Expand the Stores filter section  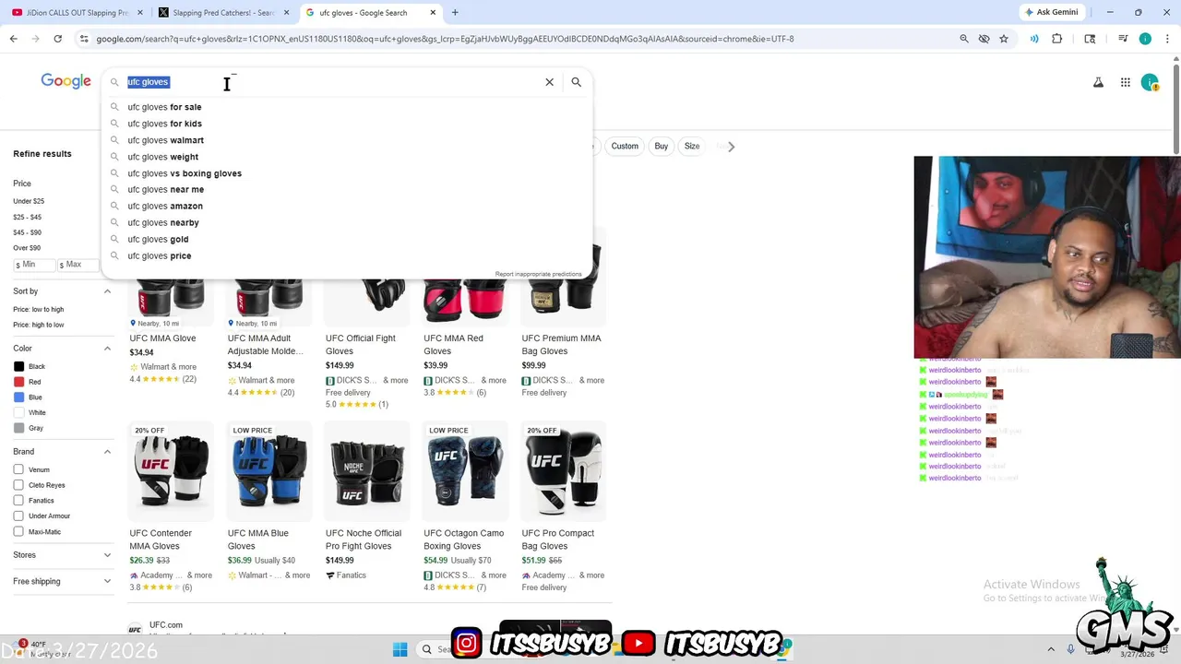[107, 555]
